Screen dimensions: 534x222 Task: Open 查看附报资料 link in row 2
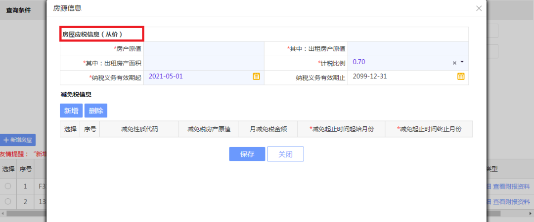point(512,202)
